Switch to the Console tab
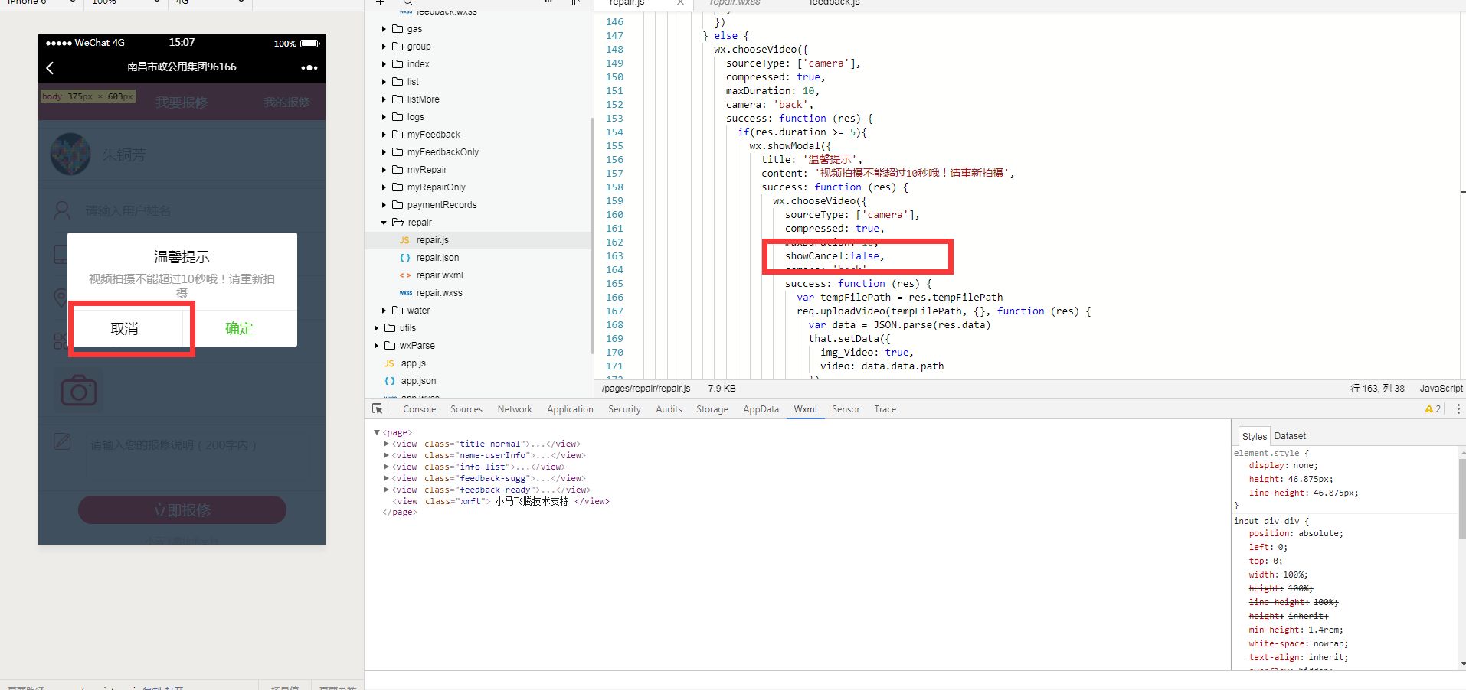The image size is (1466, 690). click(x=419, y=409)
